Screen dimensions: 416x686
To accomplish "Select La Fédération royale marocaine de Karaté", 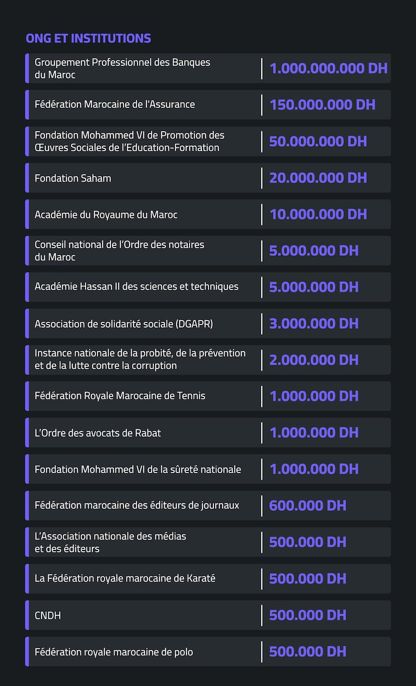I will pyautogui.click(x=125, y=579).
